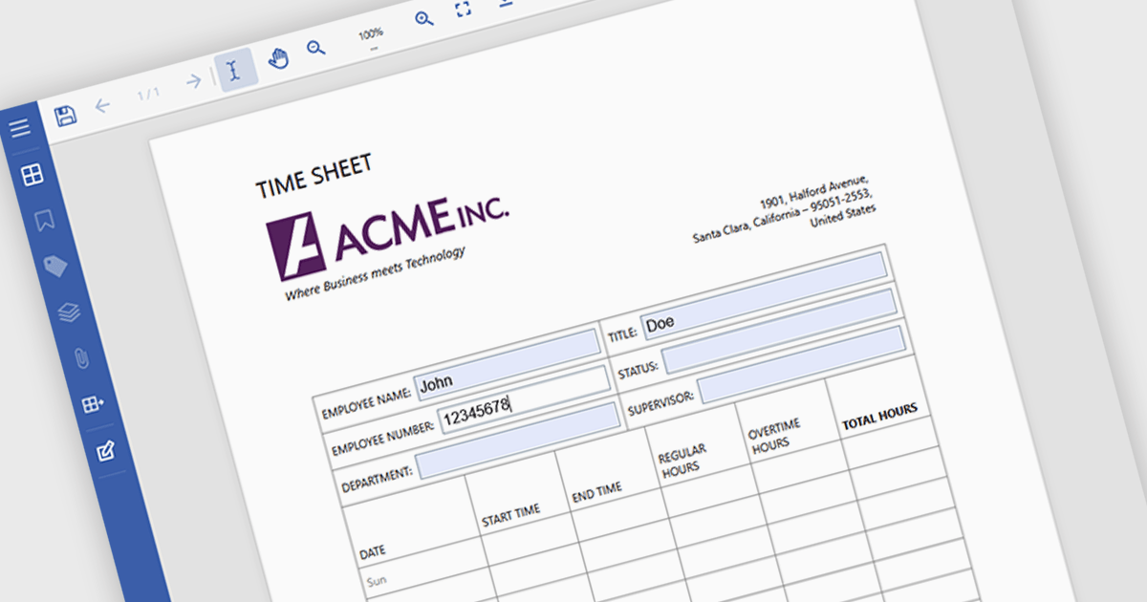Open the bookmarks panel

tap(44, 221)
